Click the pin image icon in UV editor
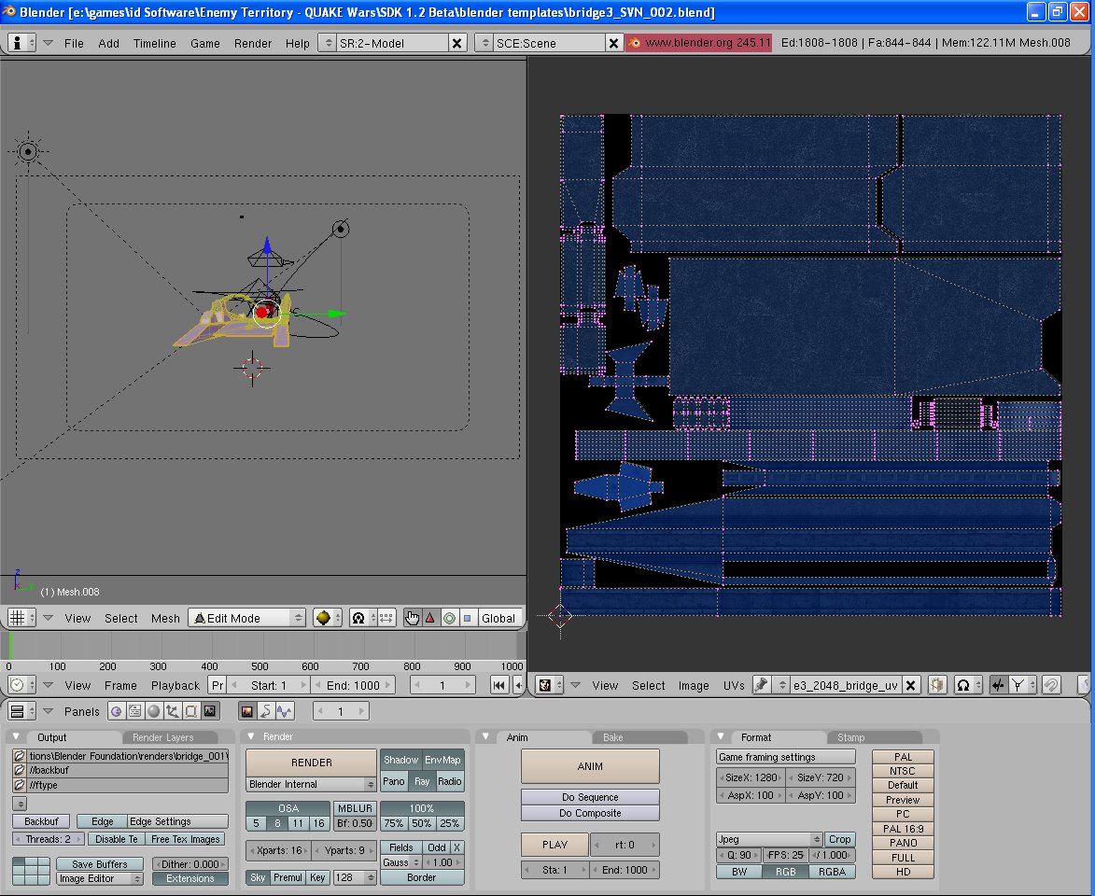Image resolution: width=1095 pixels, height=896 pixels. 762,685
